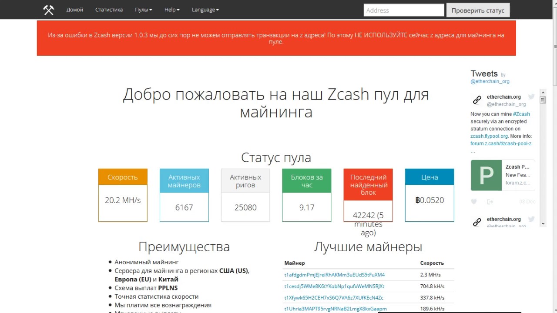
Task: Click Точная статистика скорости list item
Action: click(x=157, y=296)
